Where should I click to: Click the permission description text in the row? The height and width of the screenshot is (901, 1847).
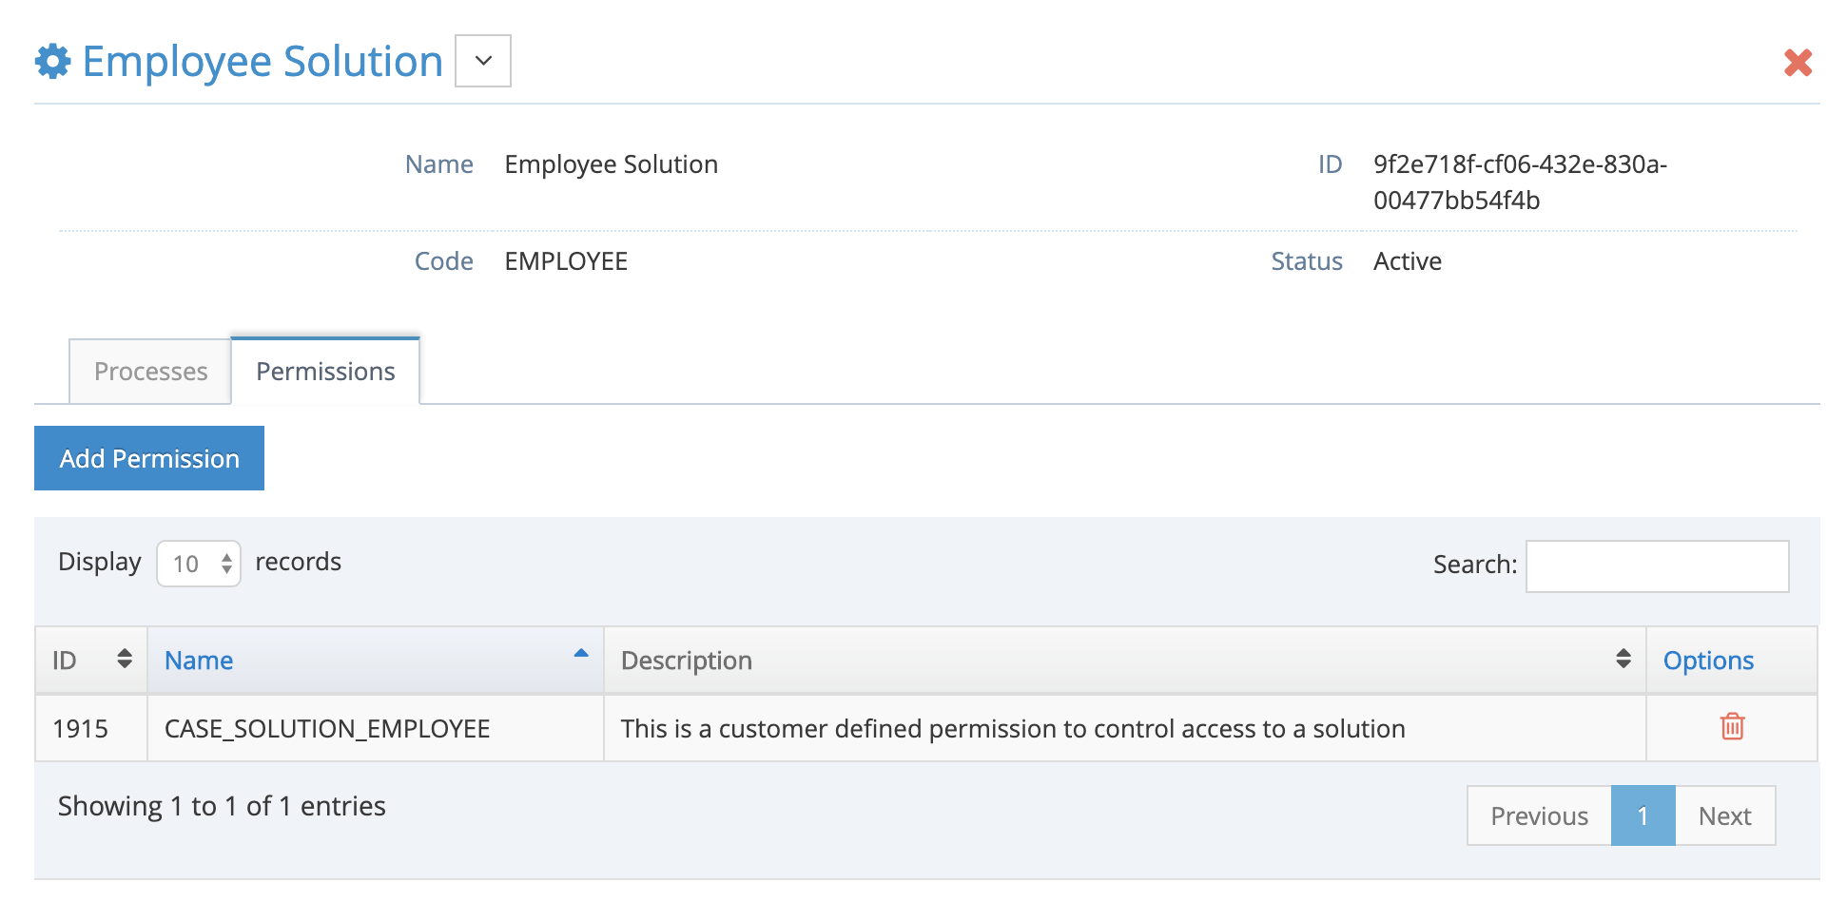pos(1013,729)
